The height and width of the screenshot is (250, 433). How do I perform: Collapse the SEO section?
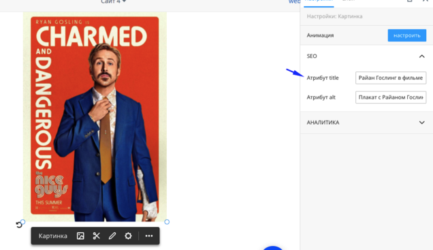pos(421,56)
